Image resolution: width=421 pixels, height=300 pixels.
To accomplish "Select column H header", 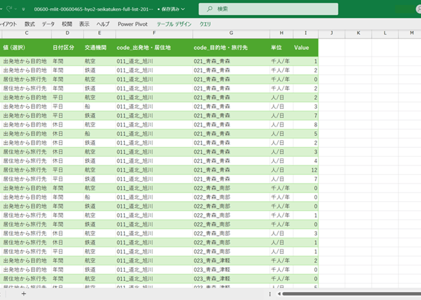I will (282, 33).
